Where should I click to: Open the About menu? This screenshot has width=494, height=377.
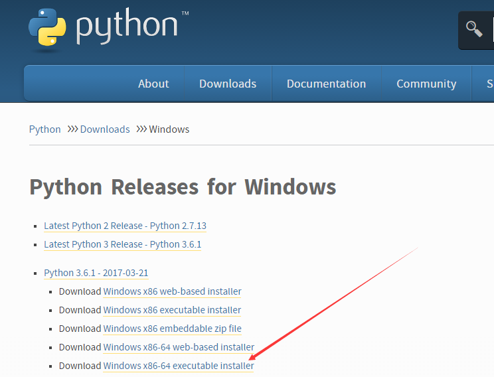tap(153, 84)
